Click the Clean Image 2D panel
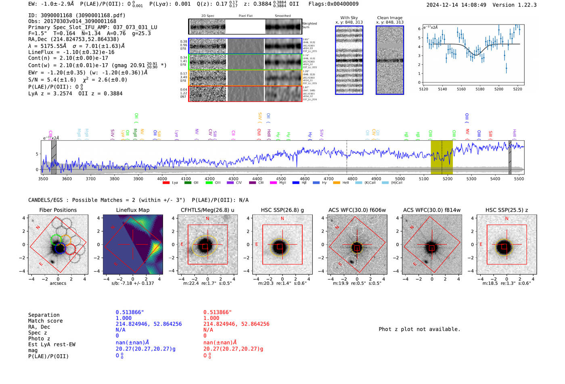The image size is (565, 384). 390,60
